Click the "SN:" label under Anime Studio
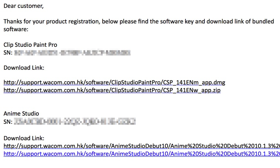 8,122
